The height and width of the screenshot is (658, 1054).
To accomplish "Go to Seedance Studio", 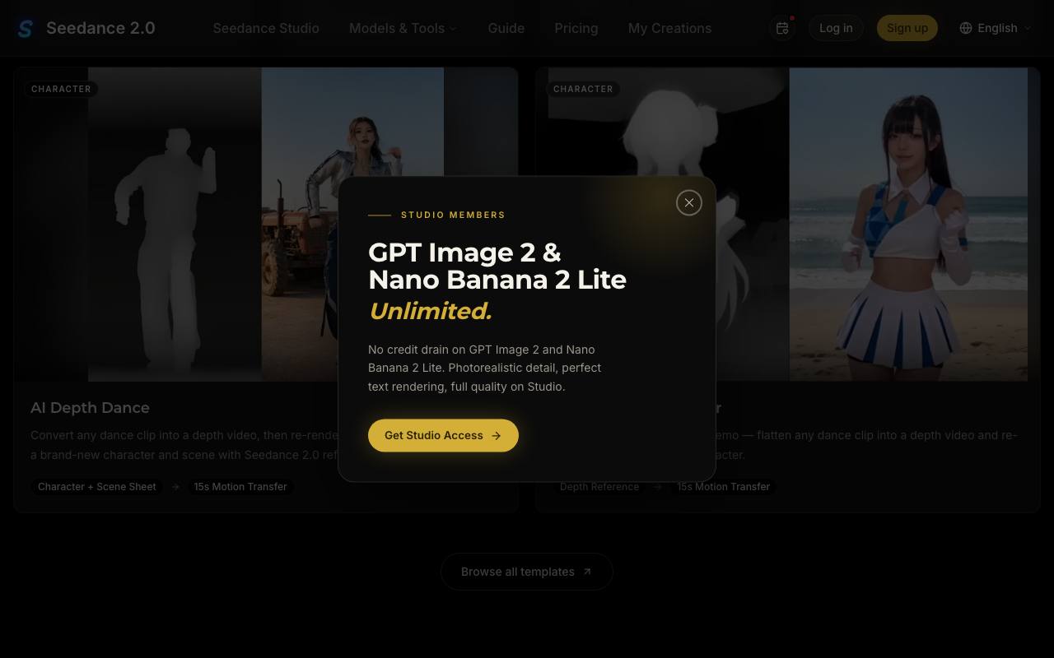I will pyautogui.click(x=266, y=28).
